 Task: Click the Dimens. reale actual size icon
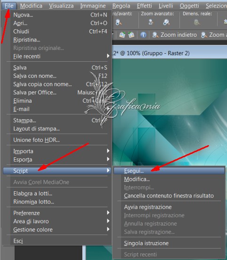pyautogui.click(x=197, y=22)
